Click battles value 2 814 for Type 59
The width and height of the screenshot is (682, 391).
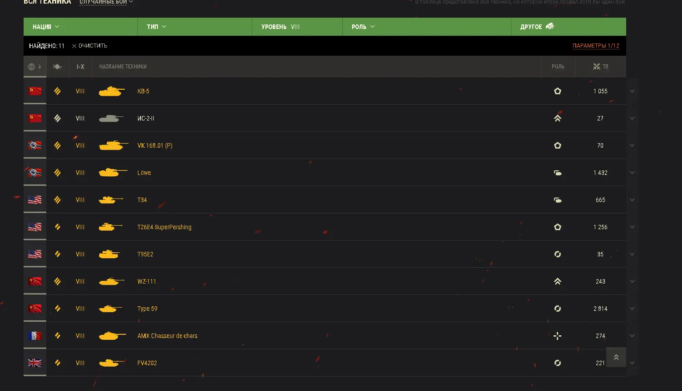pos(600,309)
